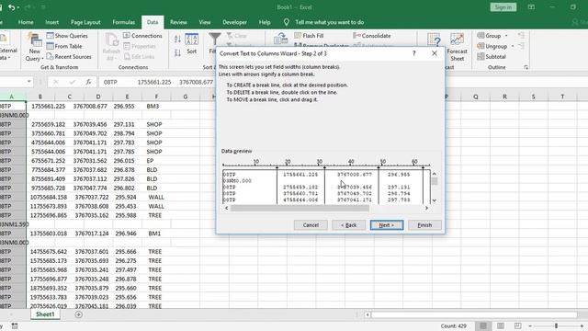Click zoom out minus button
Image resolution: width=588 pixels, height=331 pixels.
530,325
